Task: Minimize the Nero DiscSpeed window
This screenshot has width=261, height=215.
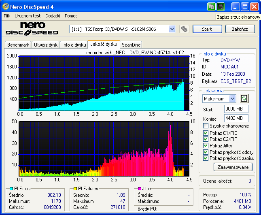Action: click(236, 7)
